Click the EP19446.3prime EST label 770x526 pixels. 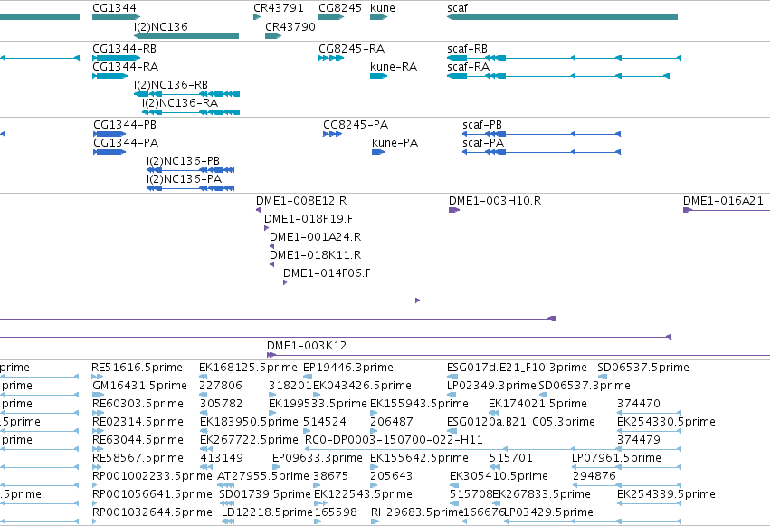348,368
